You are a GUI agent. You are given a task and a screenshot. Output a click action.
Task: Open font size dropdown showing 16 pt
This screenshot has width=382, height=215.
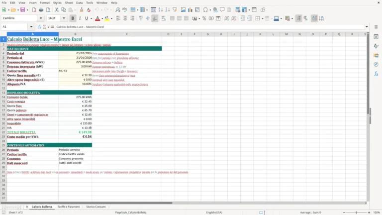click(64, 18)
